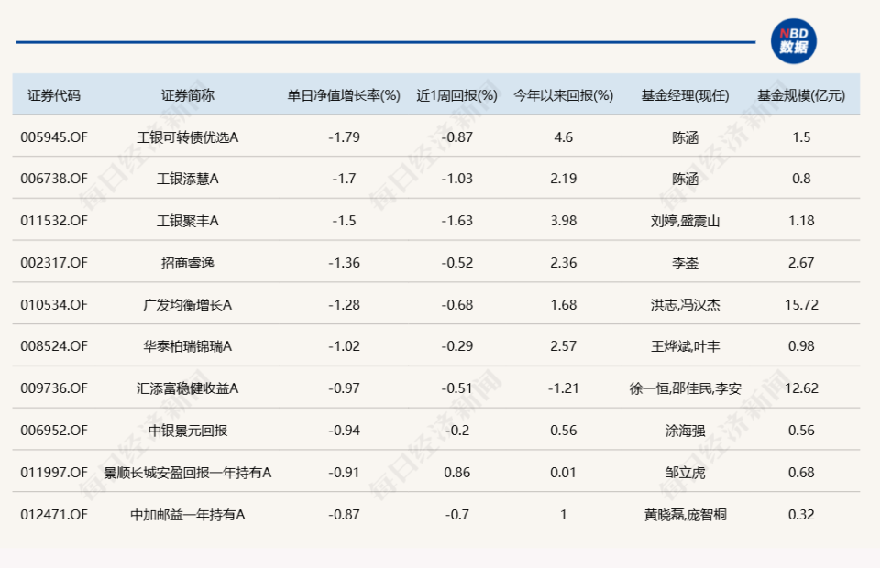Select fund name 景顺长城安盈回报一年持有A

(187, 472)
